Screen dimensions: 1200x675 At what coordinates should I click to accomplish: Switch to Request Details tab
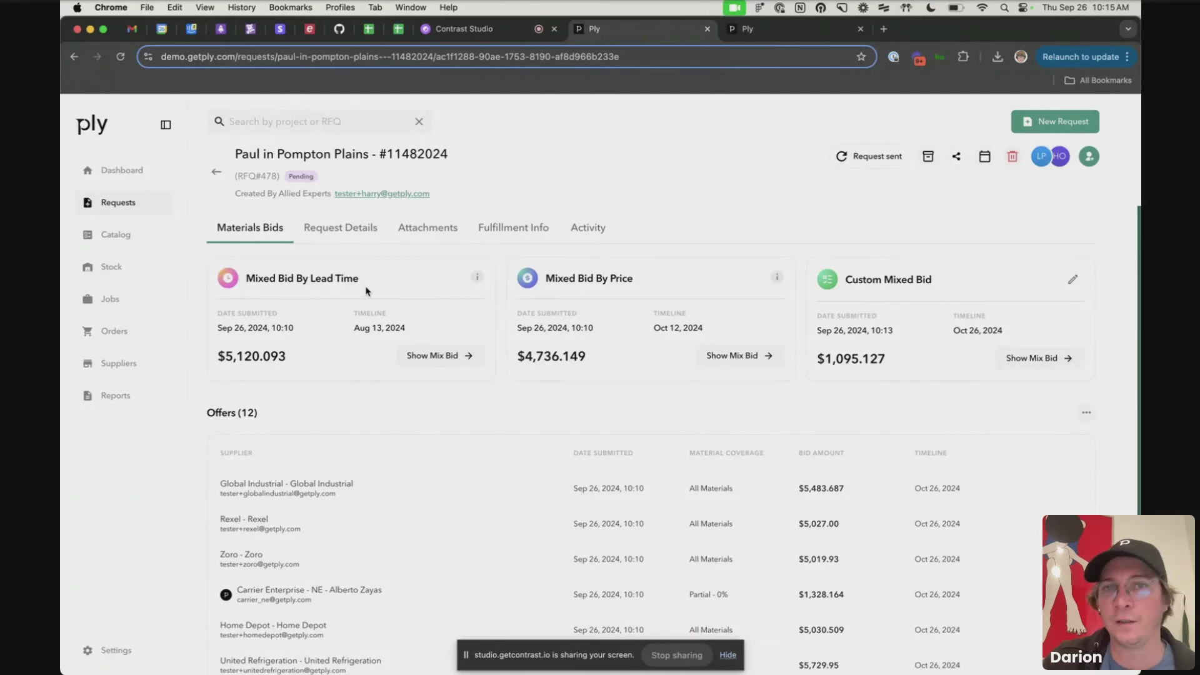(341, 227)
